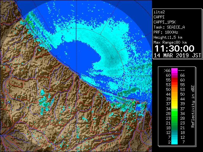Image resolution: width=203 pixels, height=152 pixels.
Task: Click the cyan echo cluster over inland terrain
Action: pos(45,103)
